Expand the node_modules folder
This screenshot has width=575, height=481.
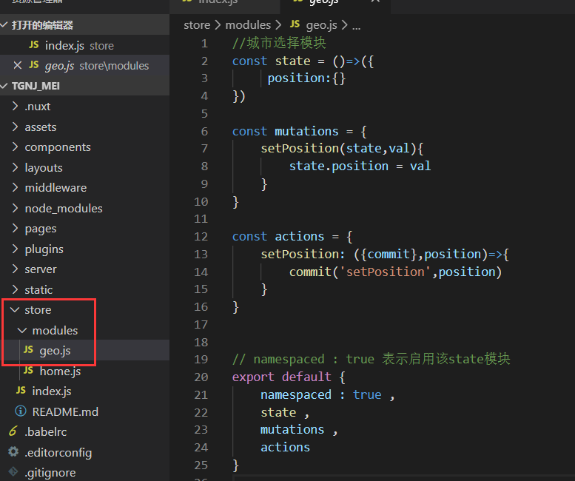pos(15,209)
